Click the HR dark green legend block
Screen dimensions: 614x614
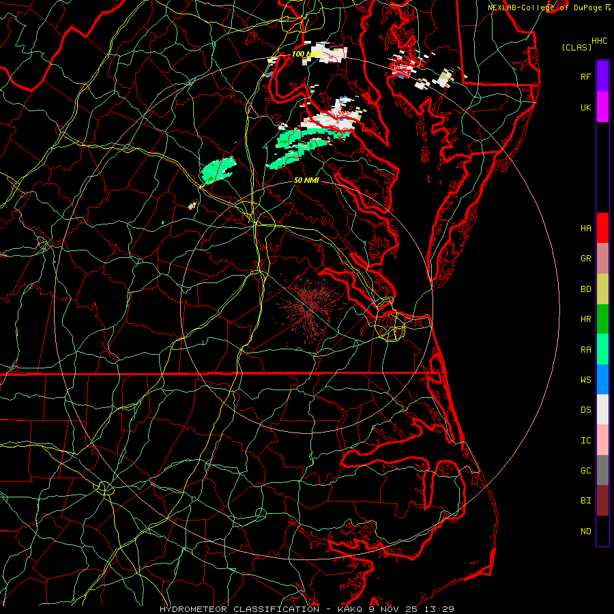[602, 319]
